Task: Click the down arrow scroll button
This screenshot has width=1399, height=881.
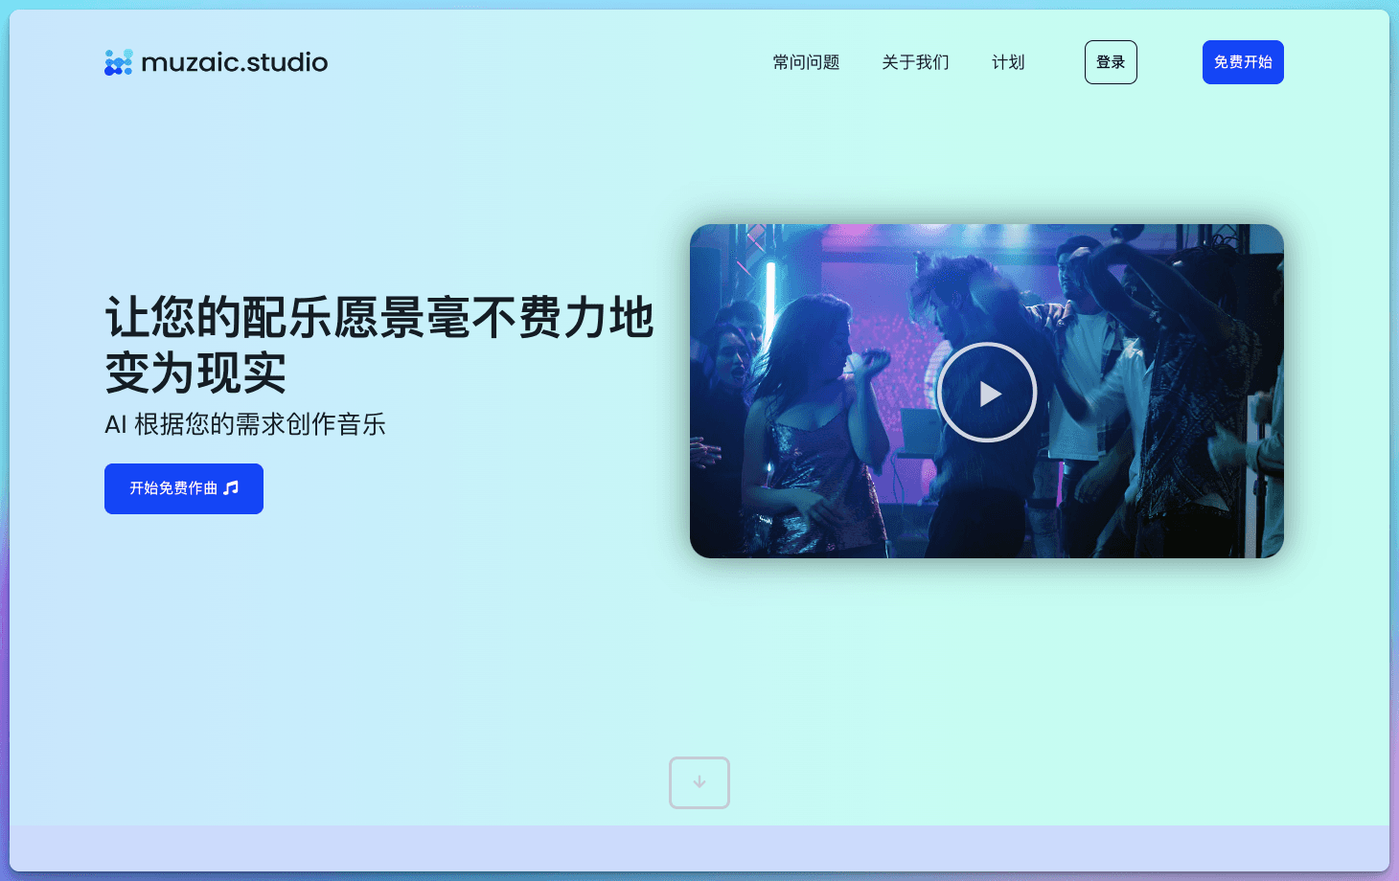Action: pos(699,782)
